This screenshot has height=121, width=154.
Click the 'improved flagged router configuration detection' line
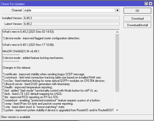(x=41, y=38)
